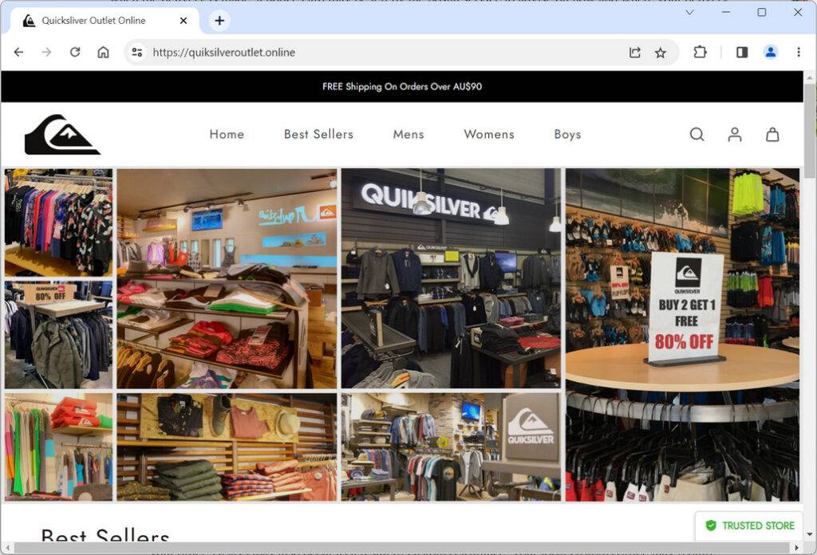Open photo with grey Quiksilver logo sign
This screenshot has height=555, width=817.
click(452, 447)
